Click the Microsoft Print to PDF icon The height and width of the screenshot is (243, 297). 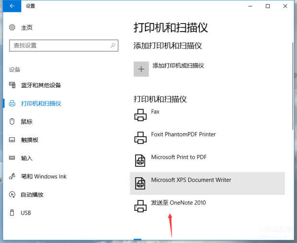click(x=140, y=161)
